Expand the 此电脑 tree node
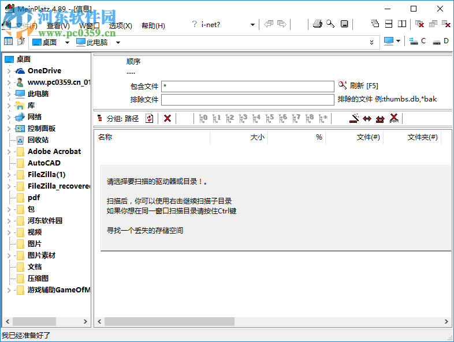Screen dimensions: 454x342 [9, 94]
